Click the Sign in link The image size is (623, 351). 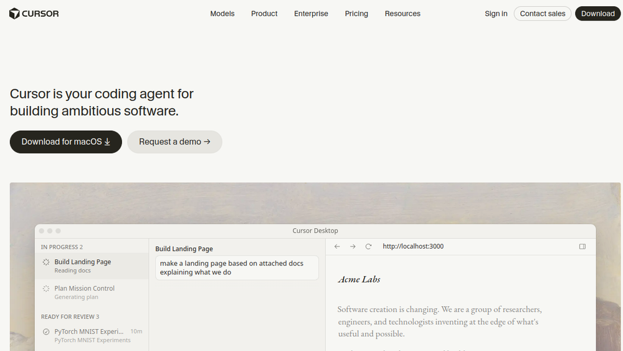point(496,14)
